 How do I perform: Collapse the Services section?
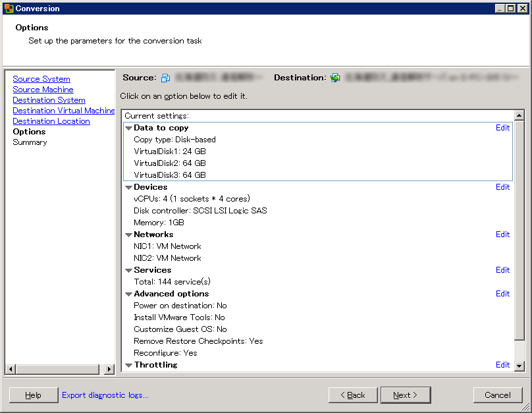129,271
